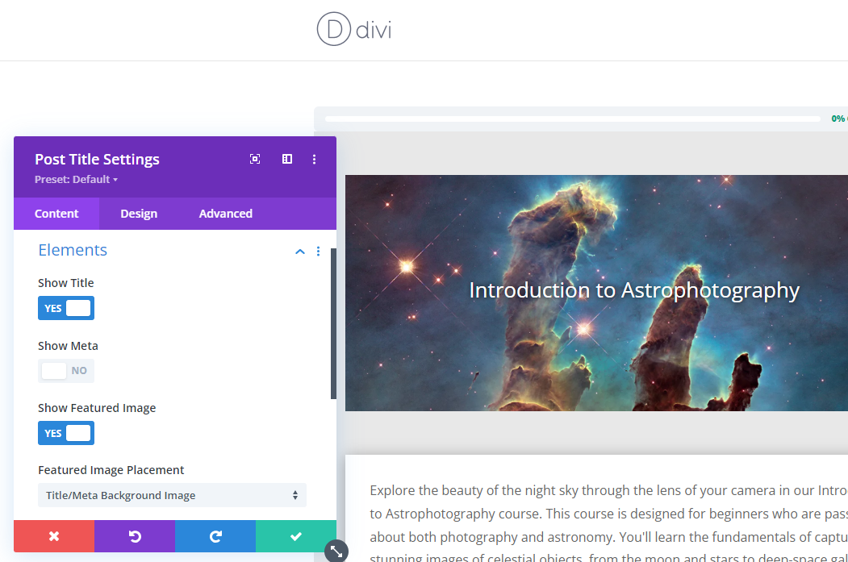Switch to the Content tab
The image size is (848, 562).
pos(56,214)
